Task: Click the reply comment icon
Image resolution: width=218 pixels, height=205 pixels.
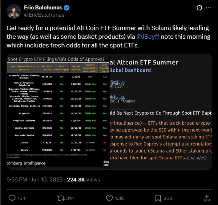Action: click(x=12, y=198)
